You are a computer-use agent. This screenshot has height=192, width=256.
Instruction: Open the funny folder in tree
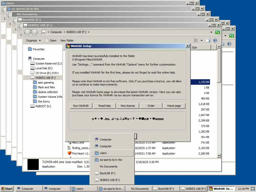(41, 101)
